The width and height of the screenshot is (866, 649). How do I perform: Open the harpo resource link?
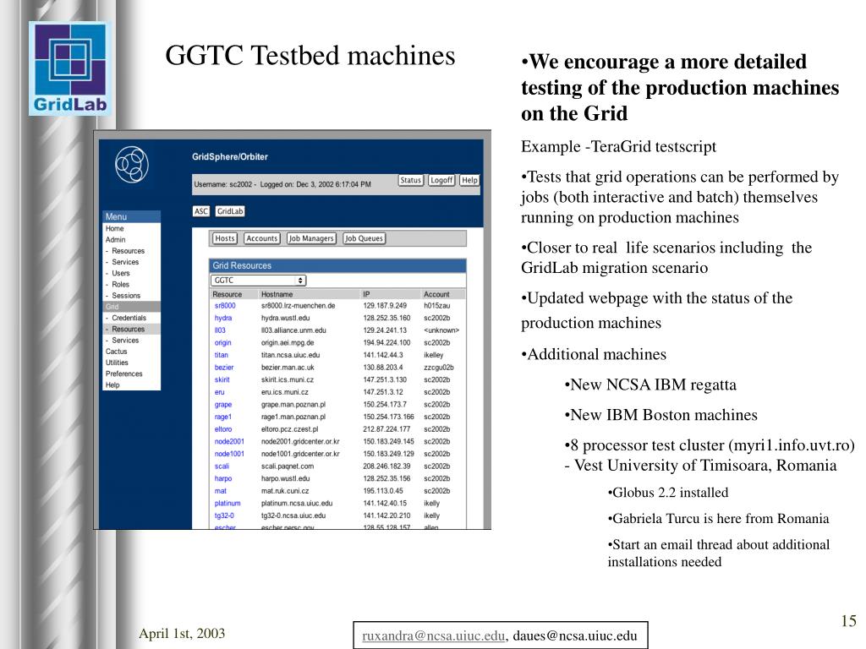pyautogui.click(x=223, y=478)
